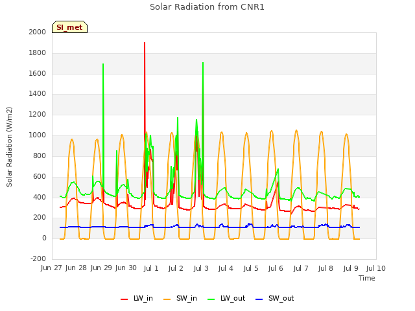The width and height of the screenshot is (415, 311).
Task: Toggle the LW_in legend entry
Action: coord(137,298)
